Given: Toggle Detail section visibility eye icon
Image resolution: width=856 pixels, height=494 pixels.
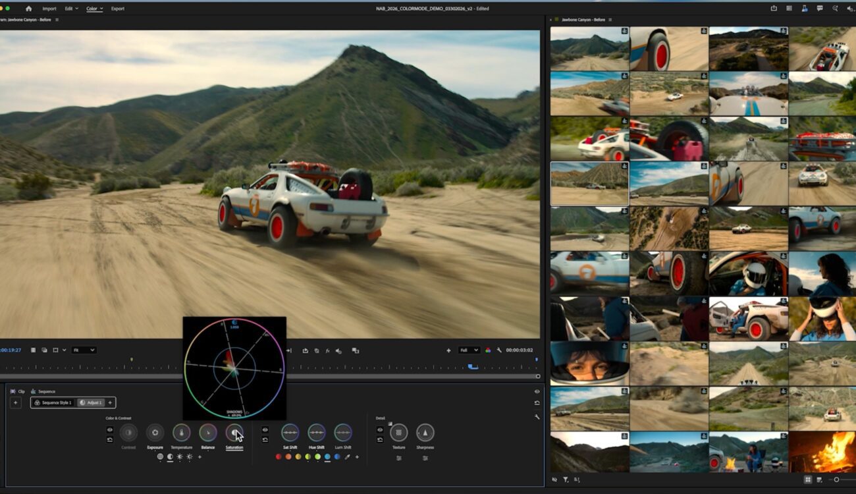Looking at the screenshot, I should click(380, 430).
